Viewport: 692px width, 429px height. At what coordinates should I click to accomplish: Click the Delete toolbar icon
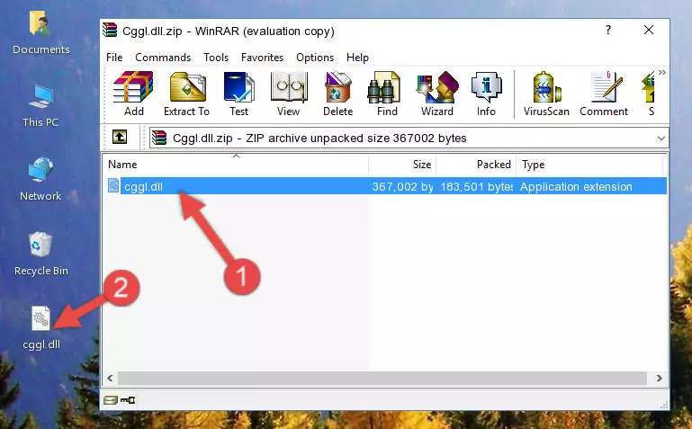coord(337,94)
